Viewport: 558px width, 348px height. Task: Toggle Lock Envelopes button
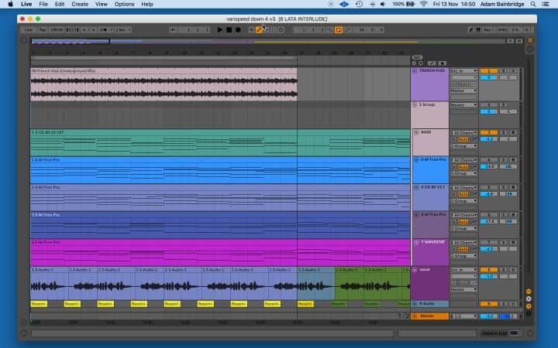pyautogui.click(x=442, y=63)
